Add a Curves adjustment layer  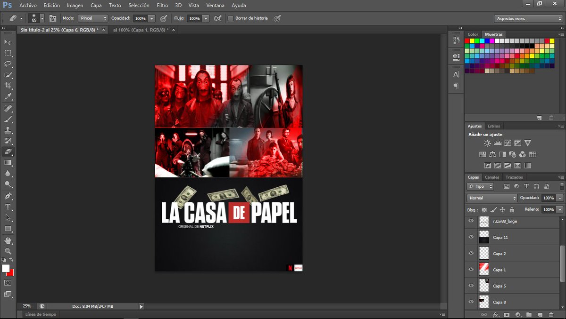[x=508, y=143]
